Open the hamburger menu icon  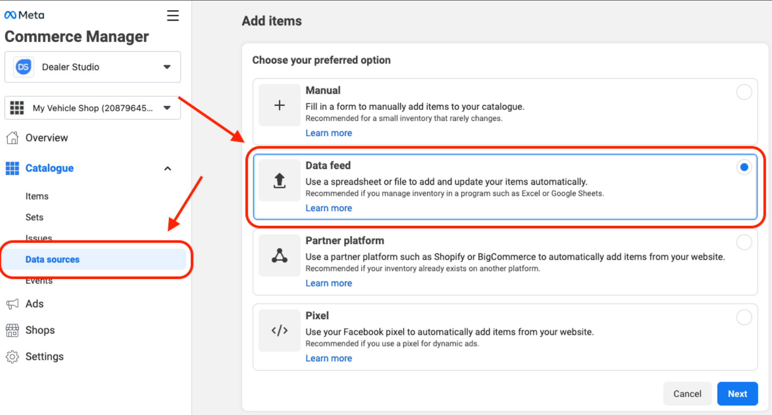click(x=173, y=16)
